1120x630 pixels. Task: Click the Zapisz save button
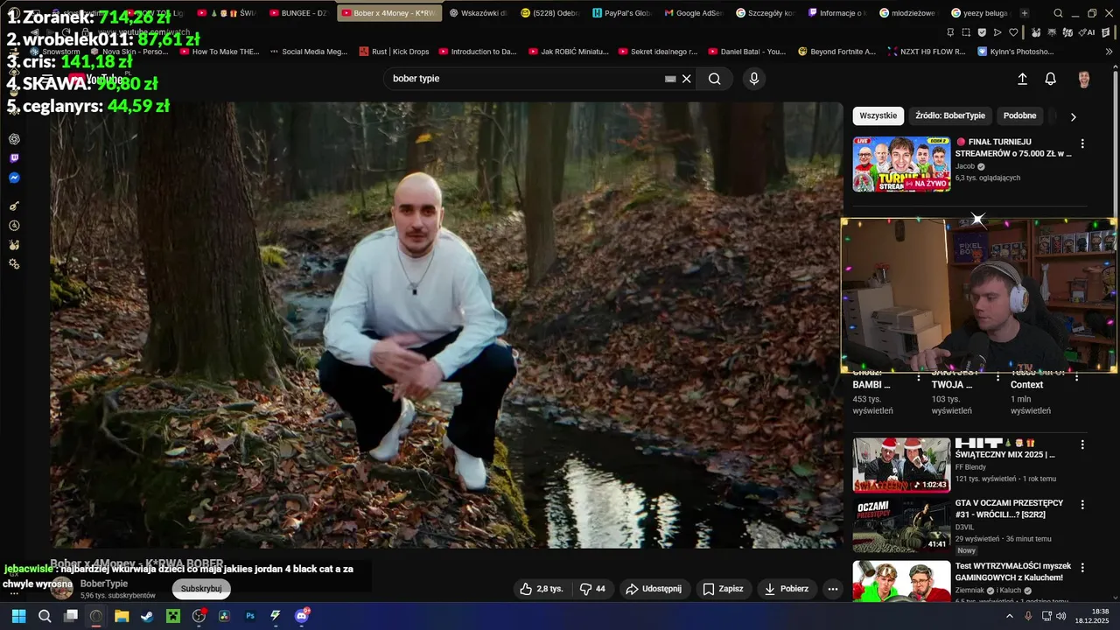[x=724, y=589]
